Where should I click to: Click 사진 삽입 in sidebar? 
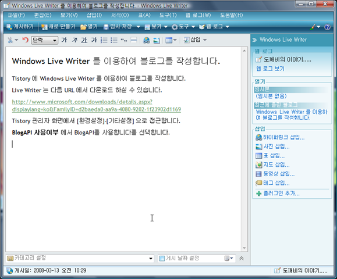(x=272, y=146)
